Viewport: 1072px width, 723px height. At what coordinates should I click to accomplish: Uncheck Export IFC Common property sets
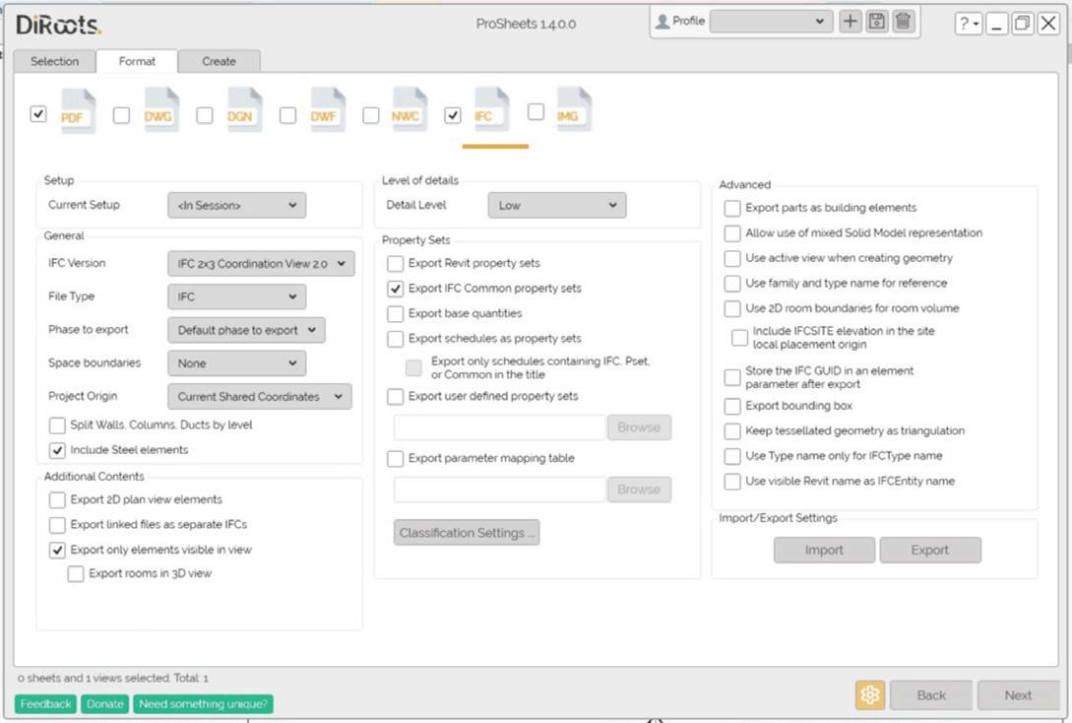(395, 289)
